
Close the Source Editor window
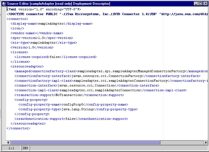(x=206, y=4)
